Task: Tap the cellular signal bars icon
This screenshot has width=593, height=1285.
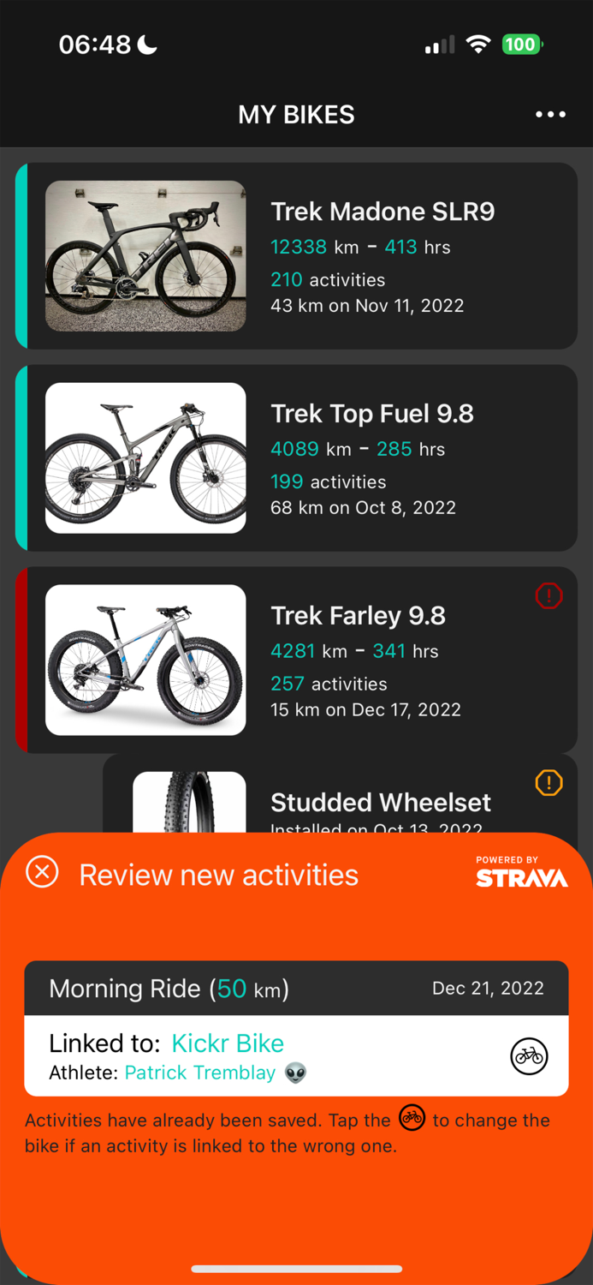Action: coord(439,45)
